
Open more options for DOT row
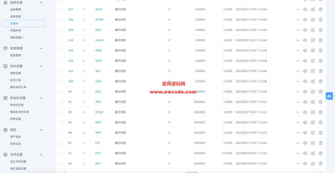pos(297,30)
